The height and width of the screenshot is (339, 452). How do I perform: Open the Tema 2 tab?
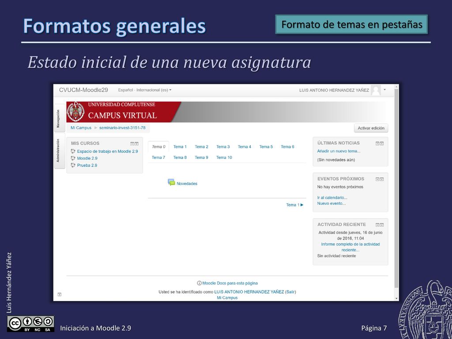[201, 147]
